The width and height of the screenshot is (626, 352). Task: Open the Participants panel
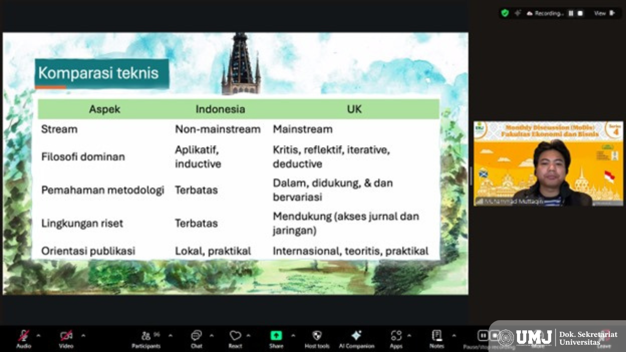146,339
